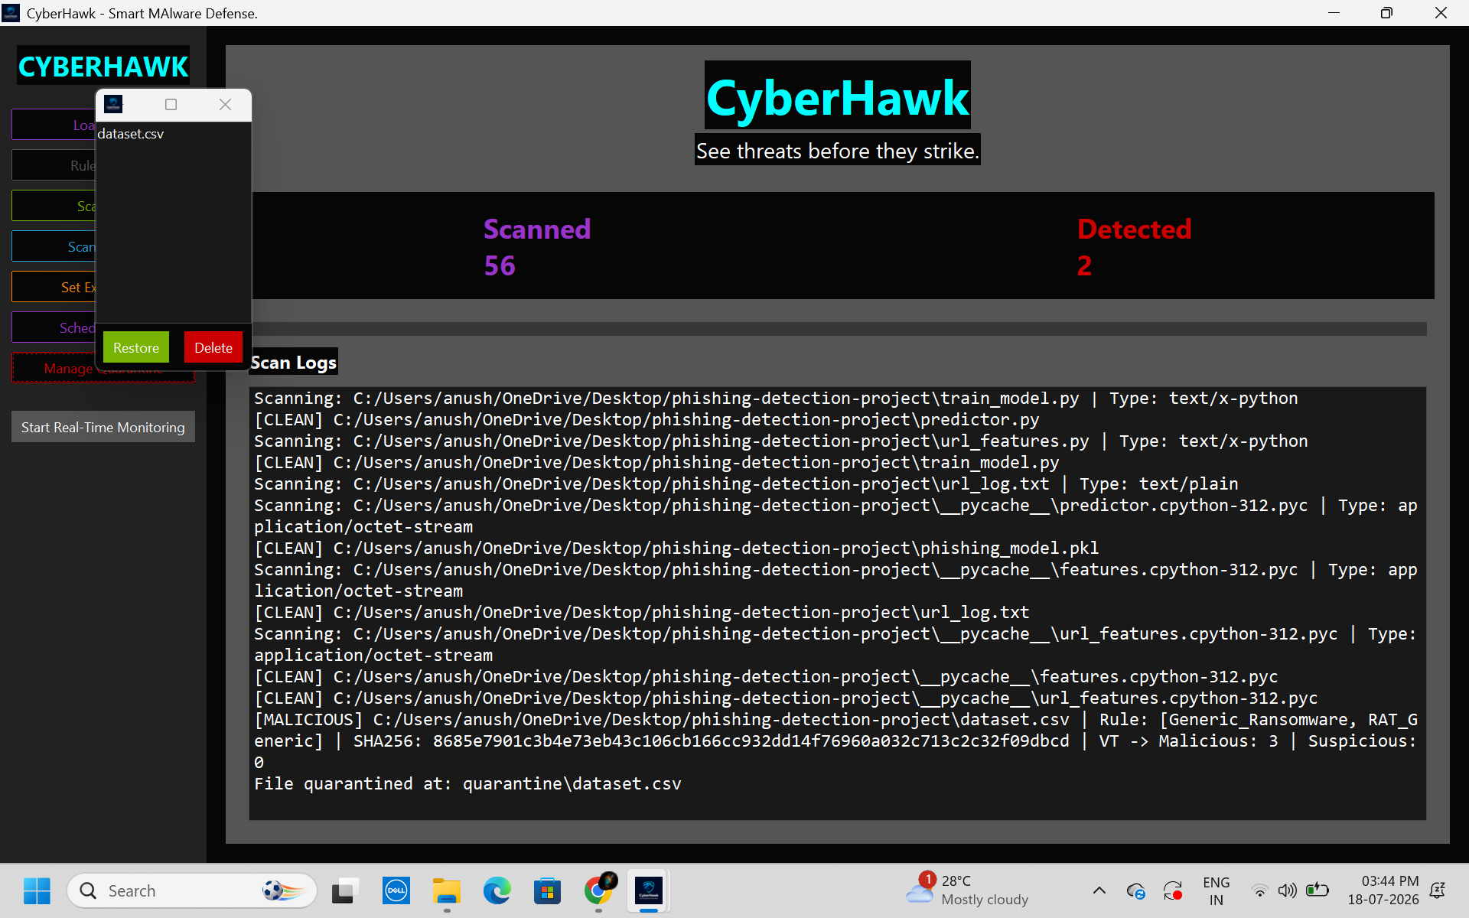Close the quarantine manager popup
This screenshot has width=1469, height=918.
(x=225, y=105)
